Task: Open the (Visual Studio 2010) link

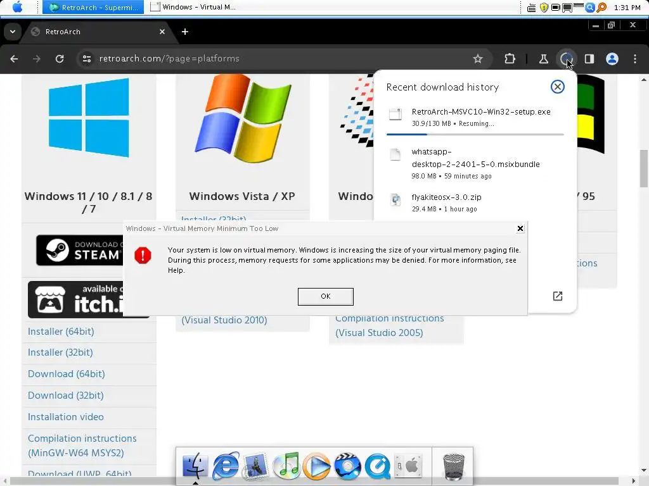Action: [x=224, y=320]
